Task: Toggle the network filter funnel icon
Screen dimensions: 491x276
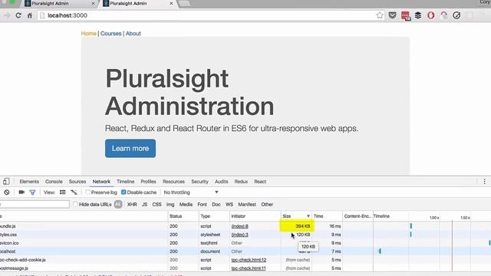Action: pyautogui.click(x=32, y=192)
